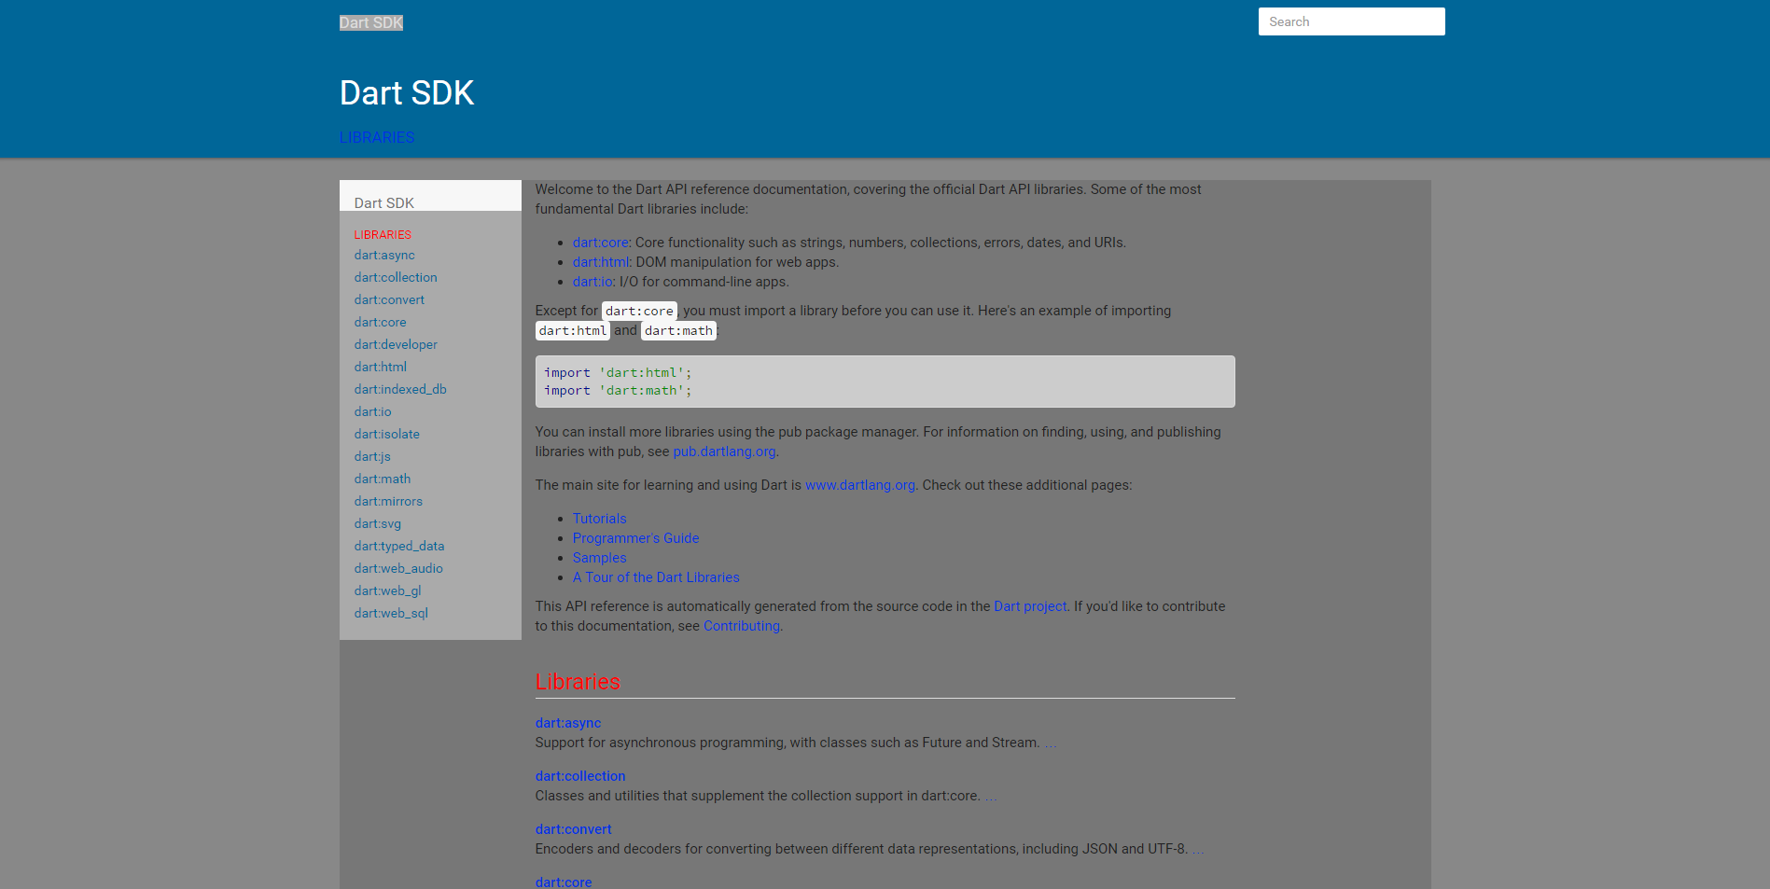1770x889 pixels.
Task: Follow dart:html link in intro bullet list
Action: (601, 262)
